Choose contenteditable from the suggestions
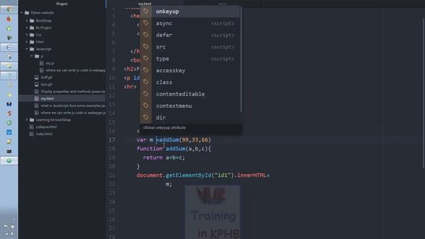This screenshot has width=425, height=239. coord(190,94)
